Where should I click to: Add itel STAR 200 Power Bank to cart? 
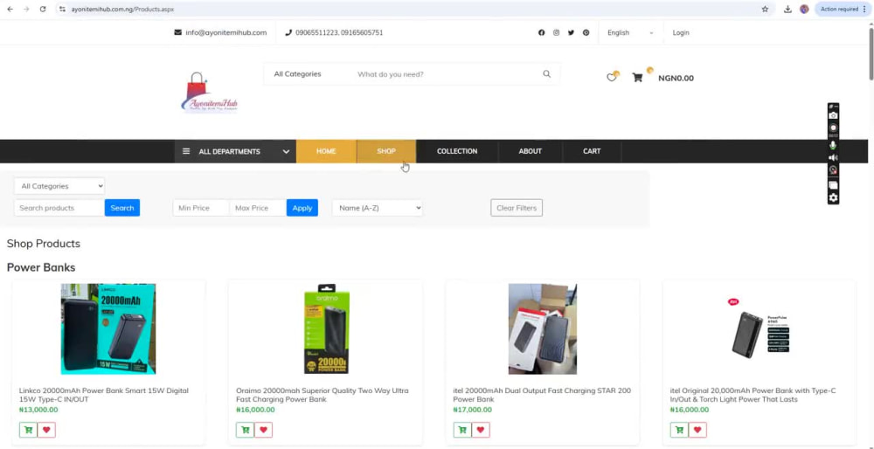[x=462, y=430]
